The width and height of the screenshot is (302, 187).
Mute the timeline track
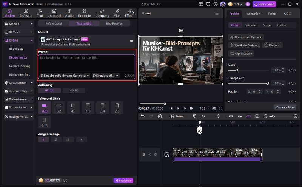tap(156, 155)
